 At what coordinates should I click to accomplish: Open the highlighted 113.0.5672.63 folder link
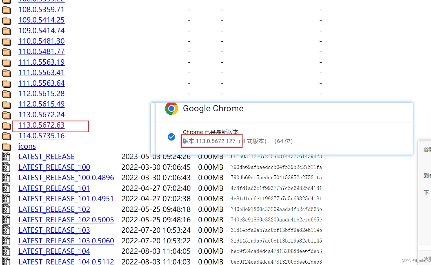[41, 125]
